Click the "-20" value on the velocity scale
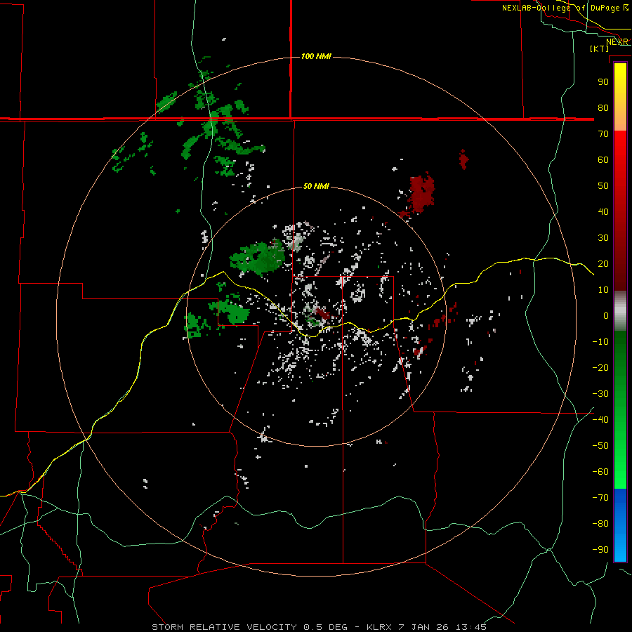The image size is (632, 632). point(600,368)
